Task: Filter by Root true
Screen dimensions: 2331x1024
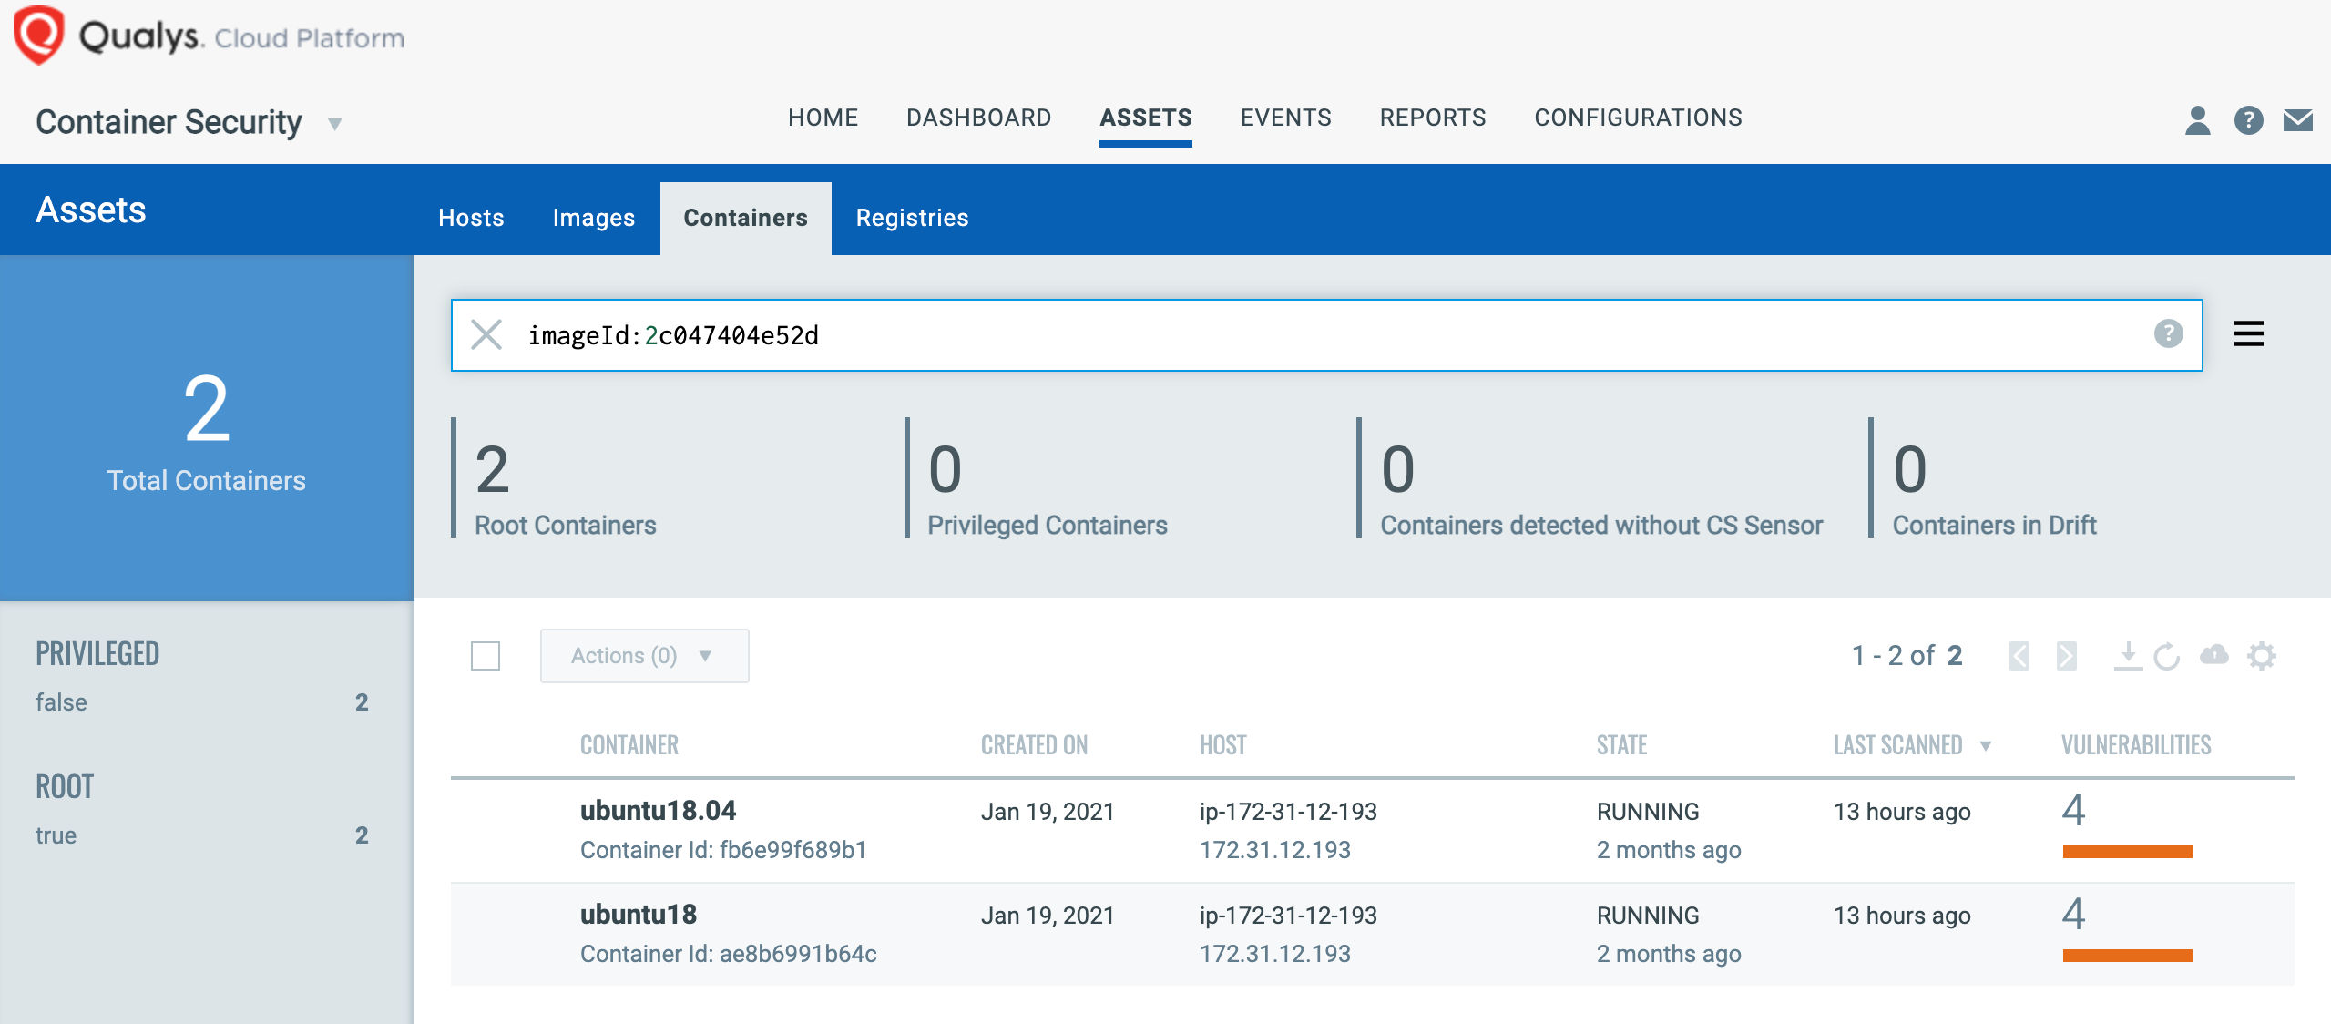Action: (201, 835)
